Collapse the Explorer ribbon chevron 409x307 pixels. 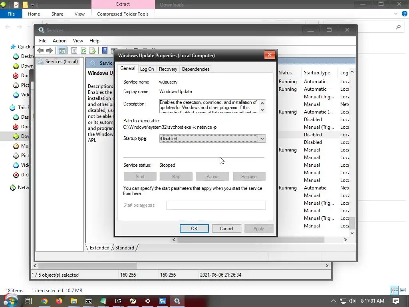[x=396, y=14]
